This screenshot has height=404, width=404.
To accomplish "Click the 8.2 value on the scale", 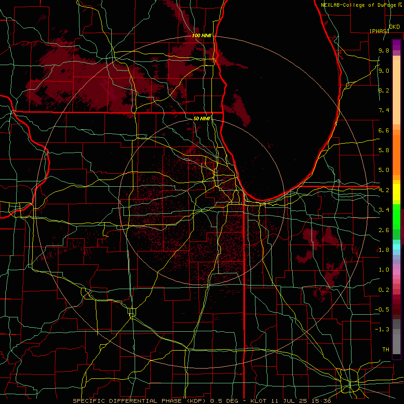I will [384, 90].
